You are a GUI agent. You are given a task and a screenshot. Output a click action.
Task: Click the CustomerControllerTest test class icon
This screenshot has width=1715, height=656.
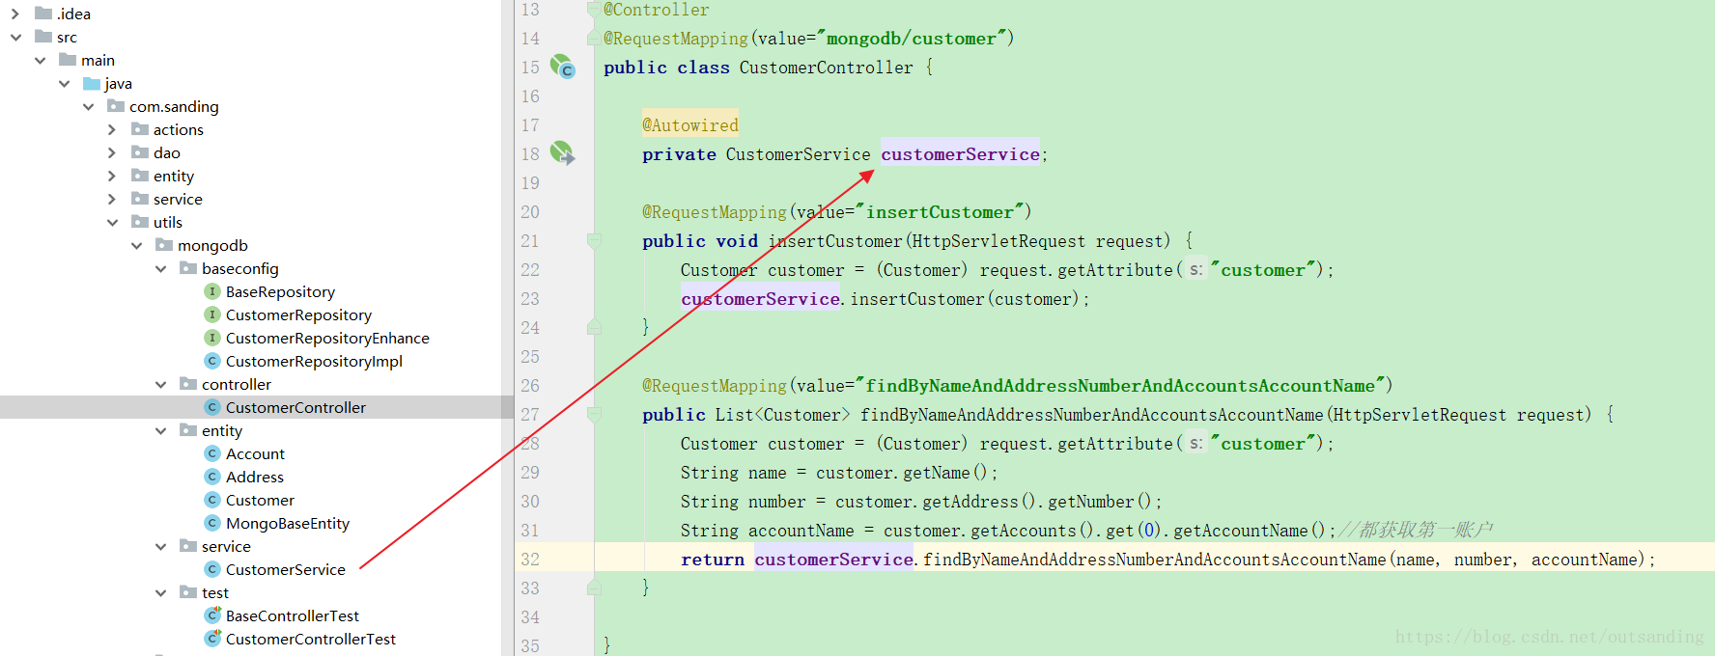pos(212,639)
